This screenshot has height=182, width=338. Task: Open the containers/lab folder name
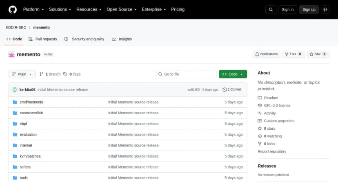[31, 113]
